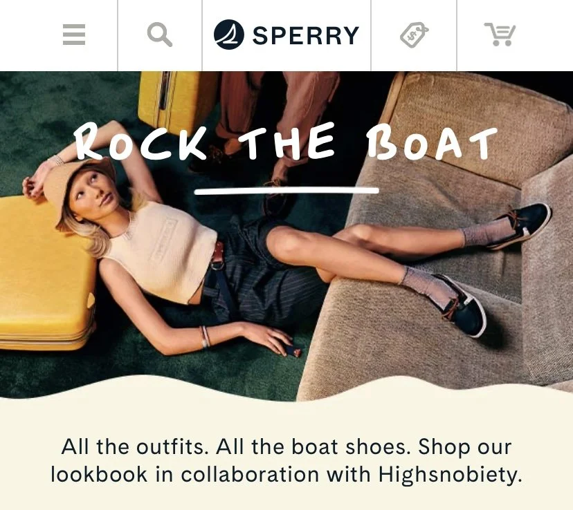View the shopping cart
This screenshot has height=510, width=573.
pyautogui.click(x=500, y=35)
